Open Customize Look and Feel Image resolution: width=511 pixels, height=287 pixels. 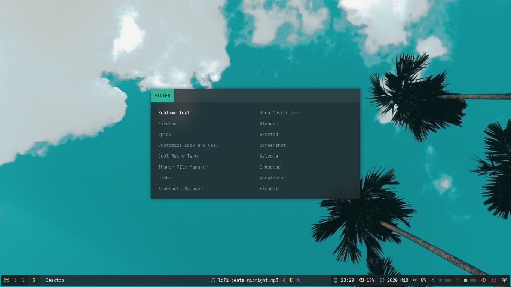point(188,145)
